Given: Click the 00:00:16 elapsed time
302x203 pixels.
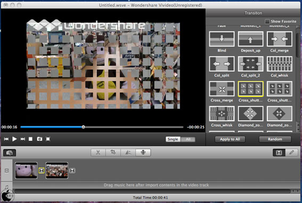Looking at the screenshot, I should point(10,127).
